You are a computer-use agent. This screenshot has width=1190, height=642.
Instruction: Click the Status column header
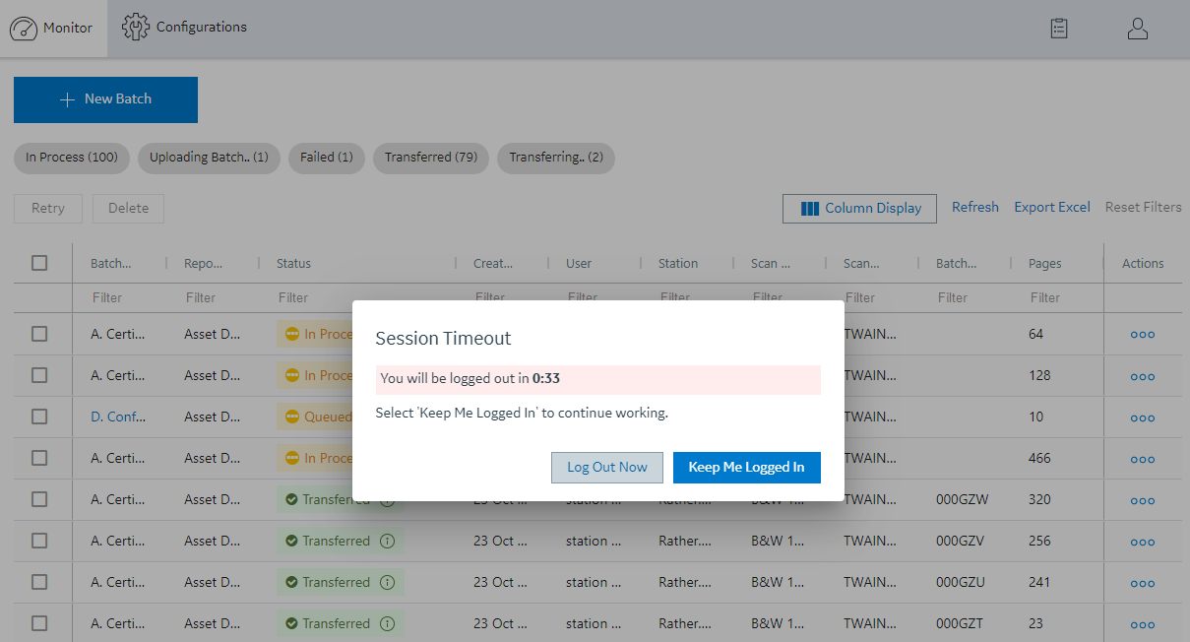coord(293,263)
